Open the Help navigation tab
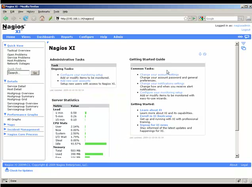The height and width of the screenshot is (187, 252). pyautogui.click(x=103, y=37)
